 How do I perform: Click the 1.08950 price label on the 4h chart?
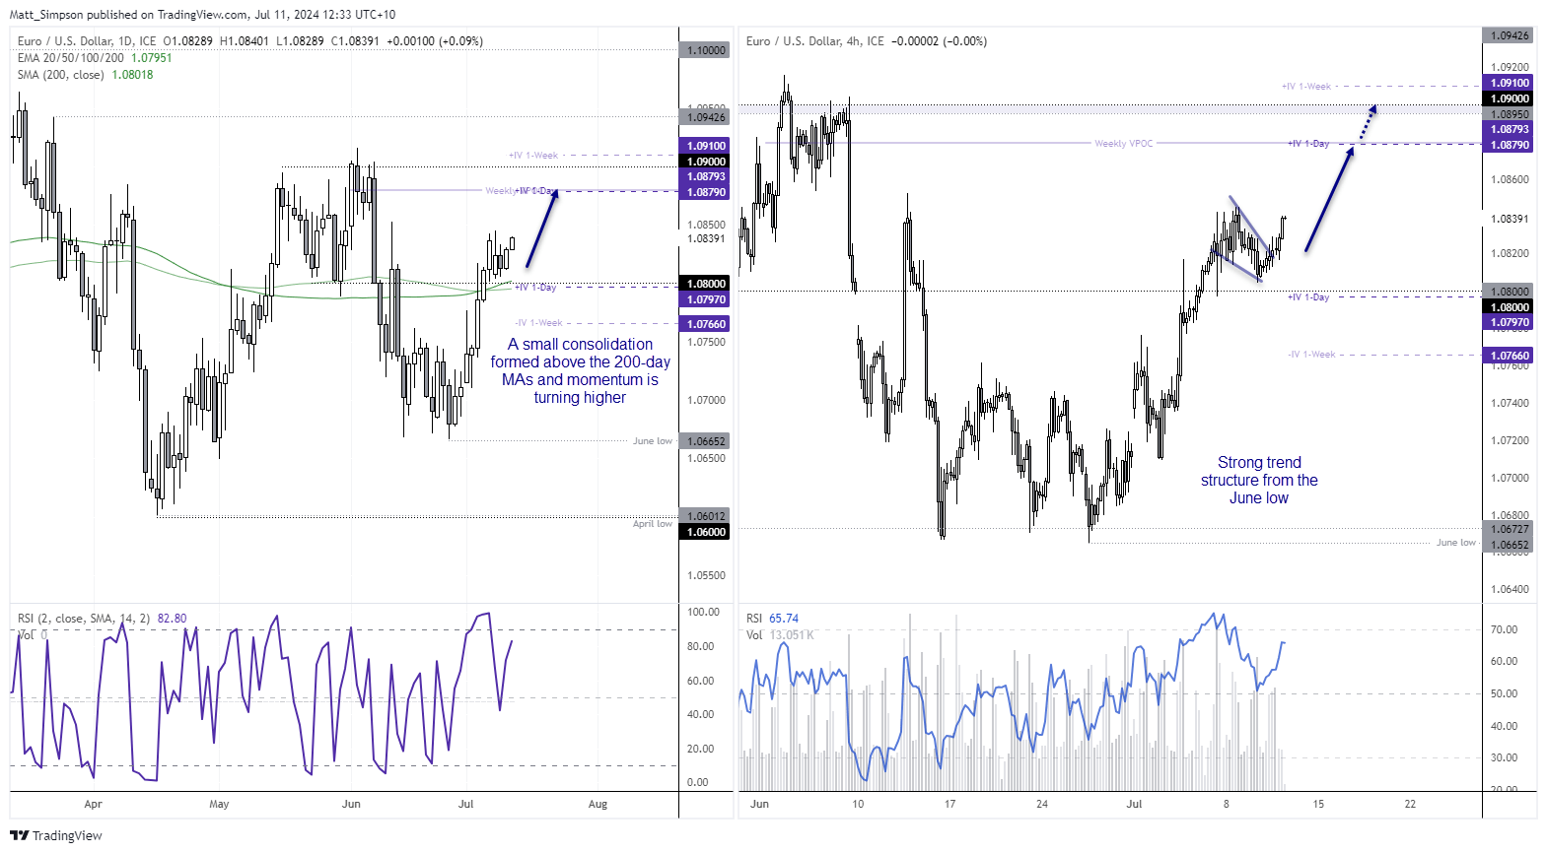click(x=1509, y=114)
